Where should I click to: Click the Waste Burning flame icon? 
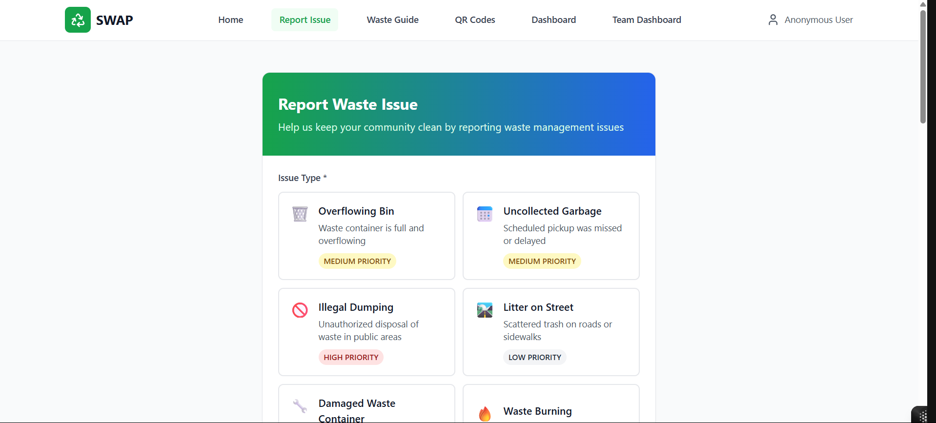click(485, 414)
